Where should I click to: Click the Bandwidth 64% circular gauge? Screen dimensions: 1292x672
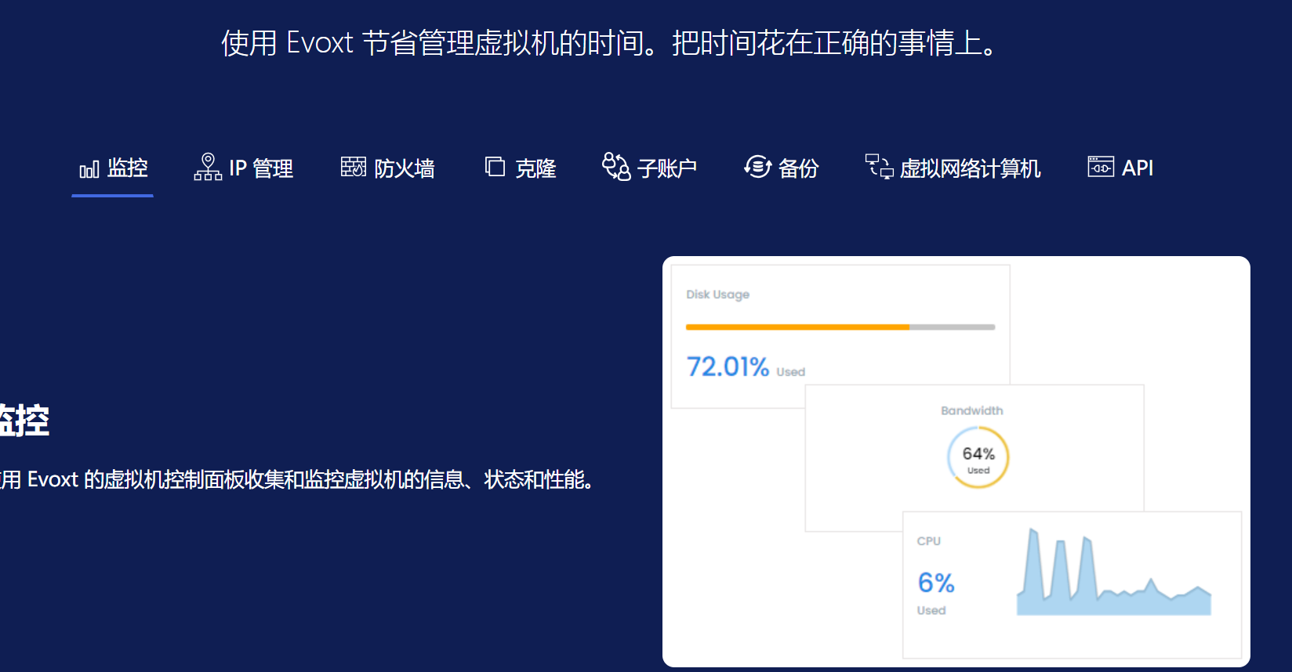coord(978,457)
